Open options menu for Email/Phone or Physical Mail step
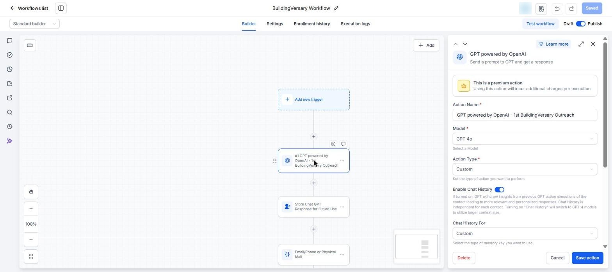 pos(342,255)
